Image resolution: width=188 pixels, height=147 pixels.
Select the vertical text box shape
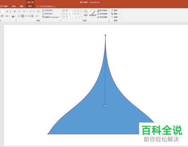point(67,11)
